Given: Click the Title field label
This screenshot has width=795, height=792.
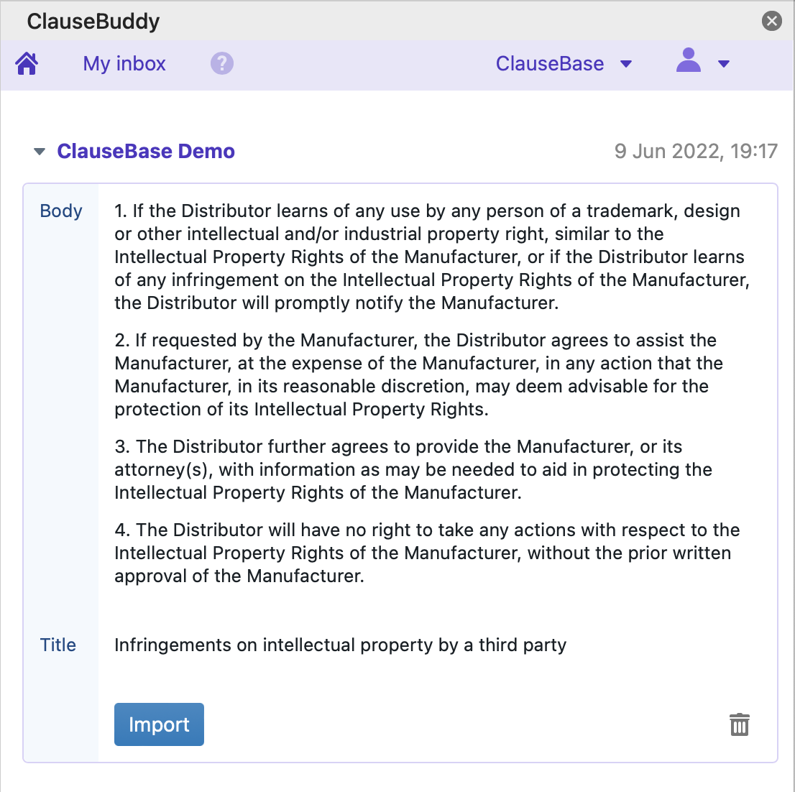Looking at the screenshot, I should click(x=58, y=645).
